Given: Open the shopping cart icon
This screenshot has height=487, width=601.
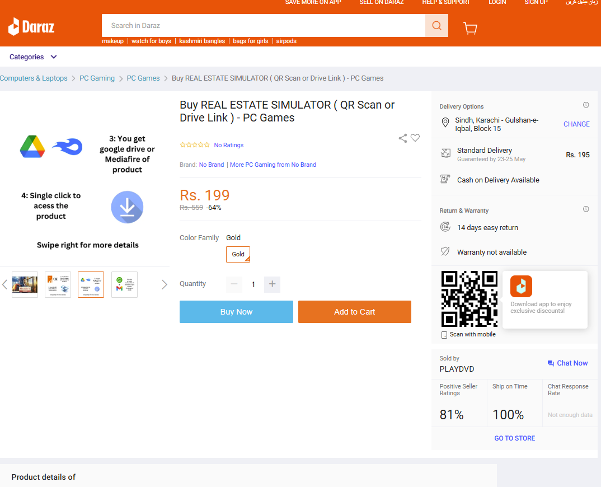Looking at the screenshot, I should (470, 28).
